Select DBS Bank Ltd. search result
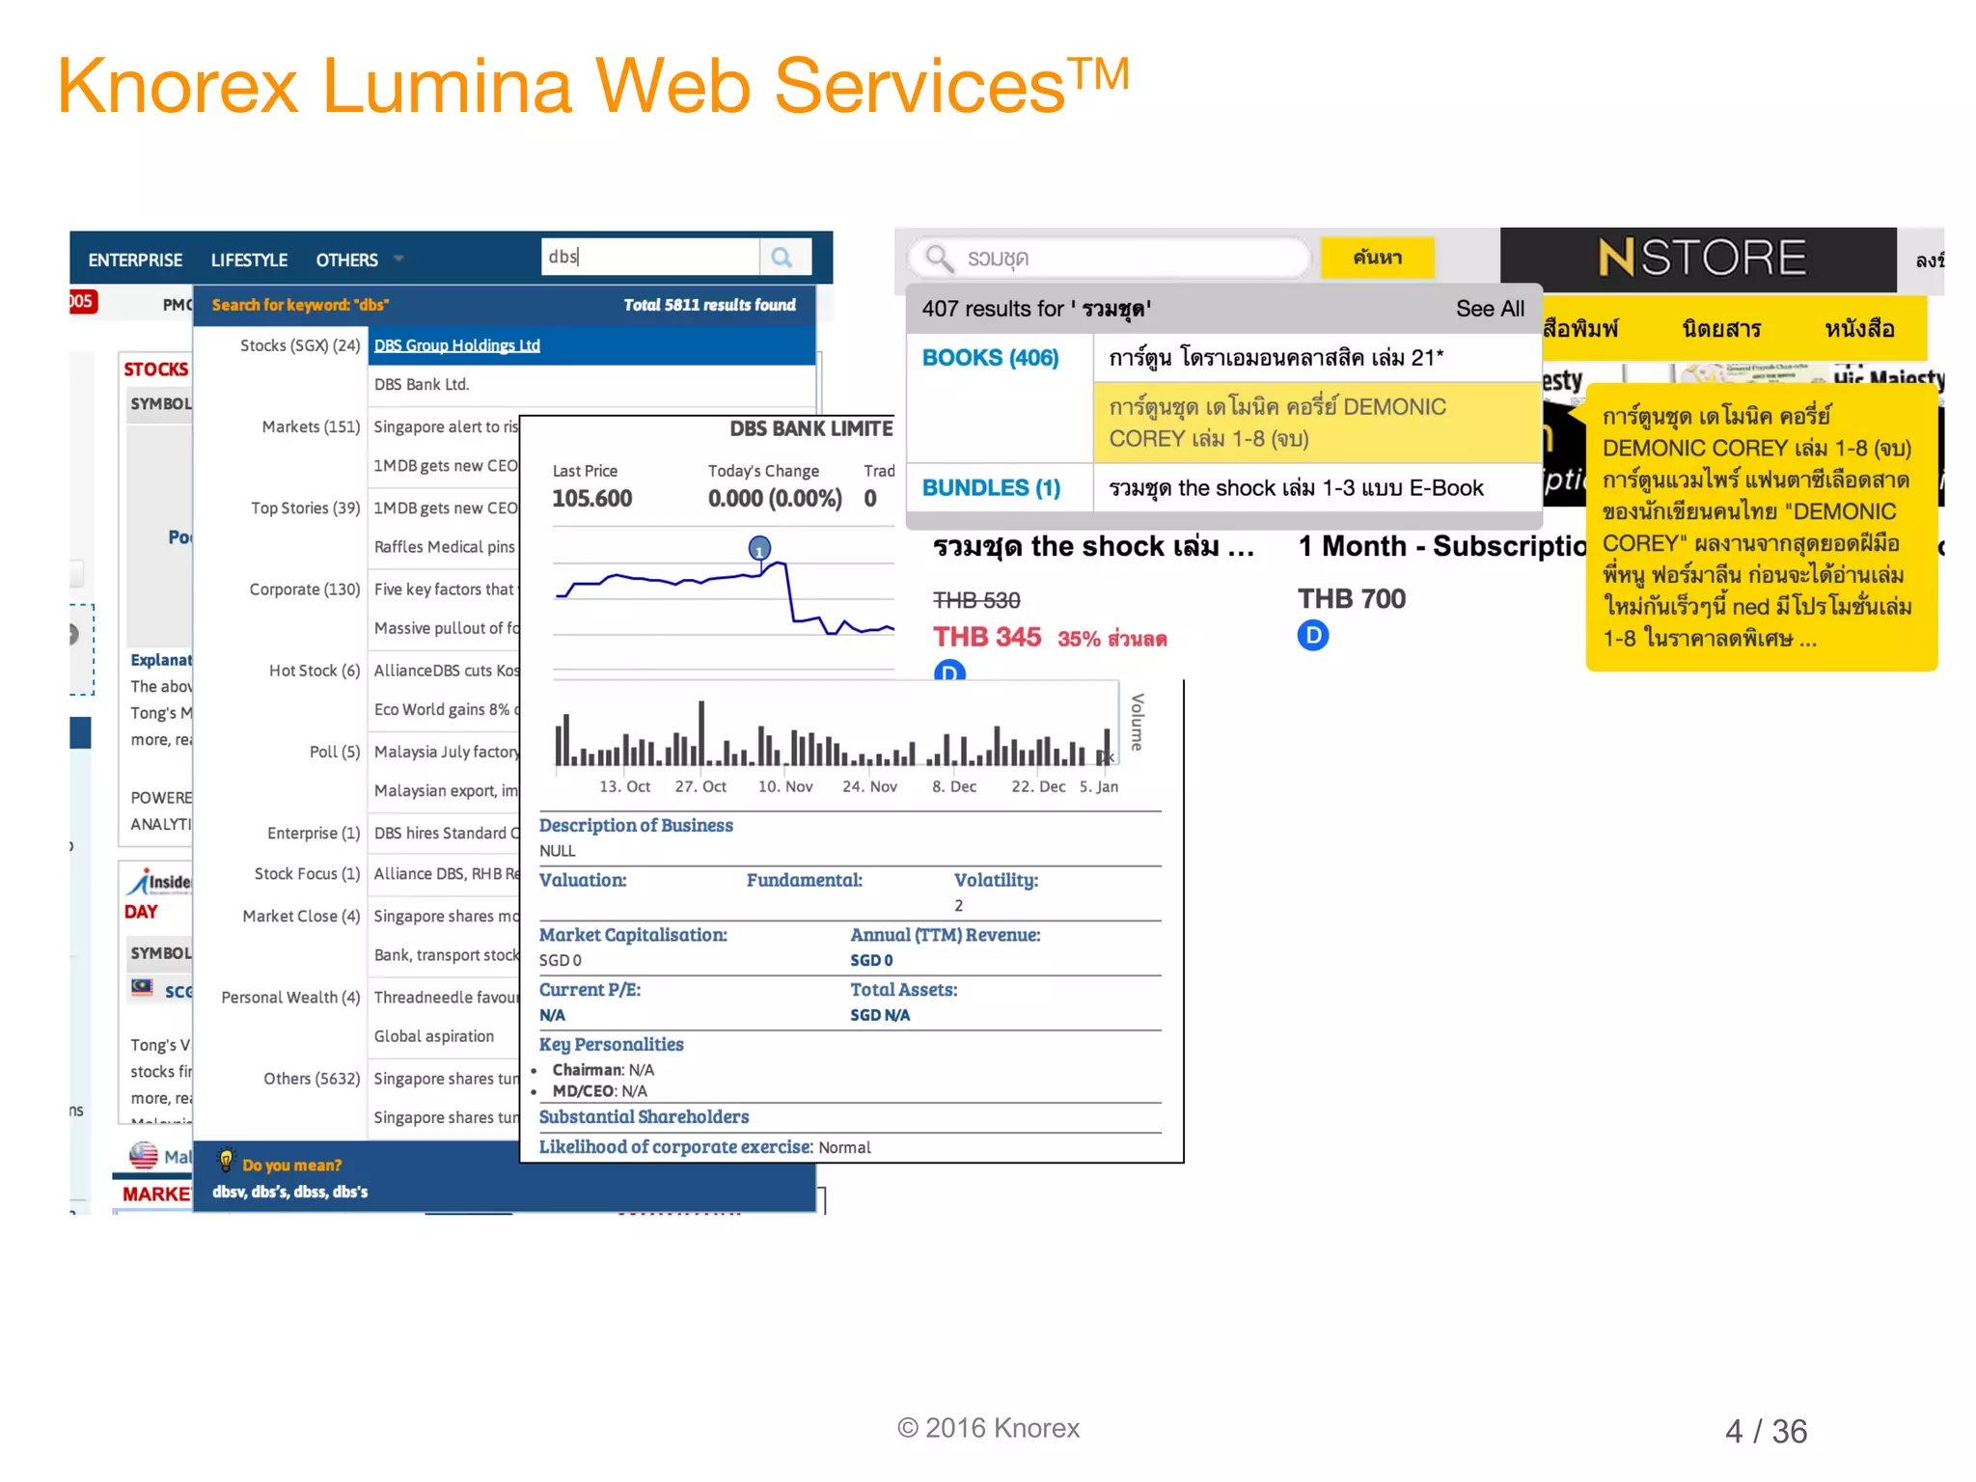The height and width of the screenshot is (1482, 1976). (x=422, y=384)
